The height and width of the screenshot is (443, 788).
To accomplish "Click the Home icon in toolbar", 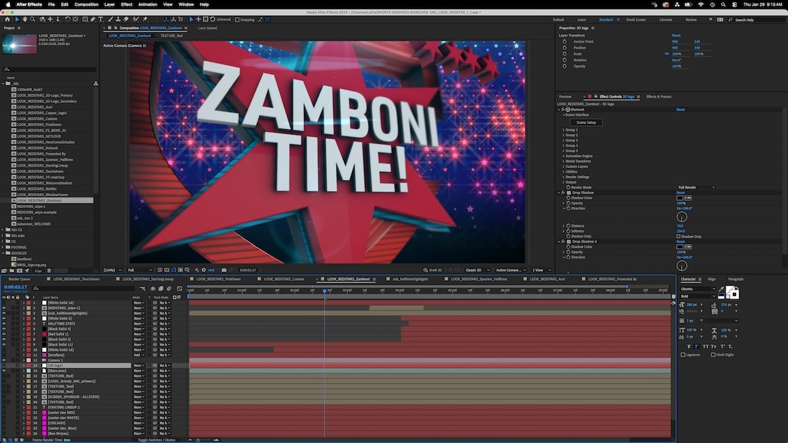I will coord(7,20).
